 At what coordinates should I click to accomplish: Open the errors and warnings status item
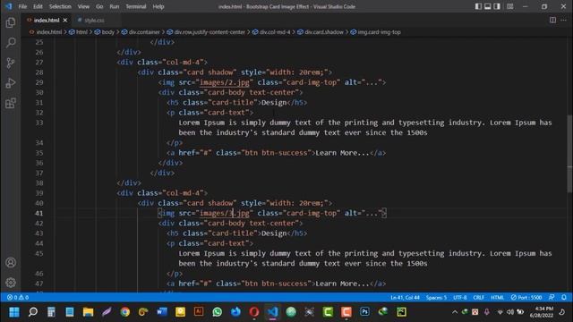click(x=18, y=297)
